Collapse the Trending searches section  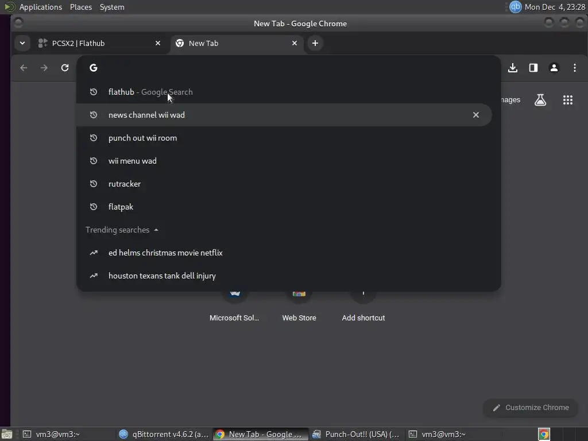(x=122, y=230)
